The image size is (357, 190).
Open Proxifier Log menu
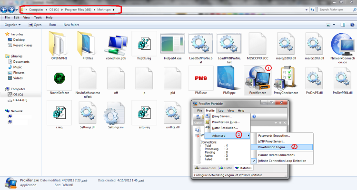point(221,111)
